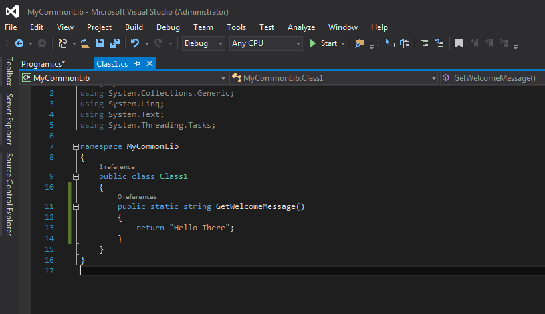Click the Next Bookmark icon
The image size is (545, 314).
[489, 43]
